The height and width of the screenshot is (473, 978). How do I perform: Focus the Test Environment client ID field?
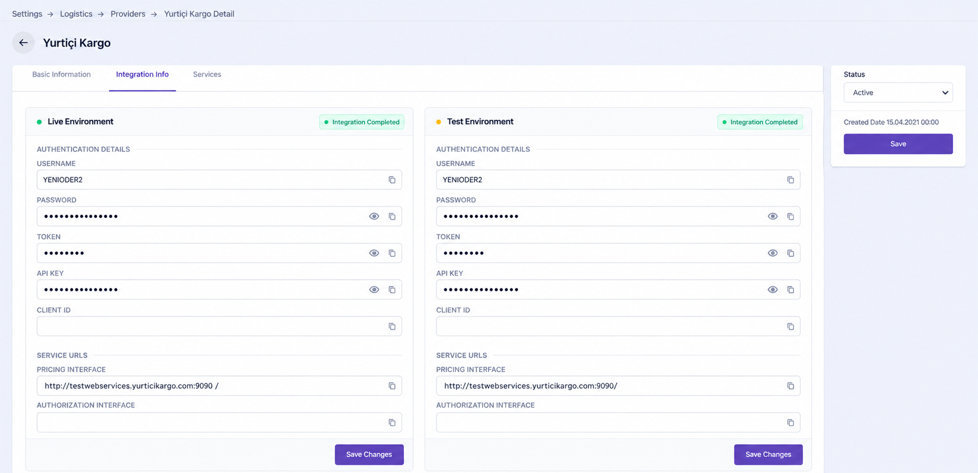click(x=618, y=326)
